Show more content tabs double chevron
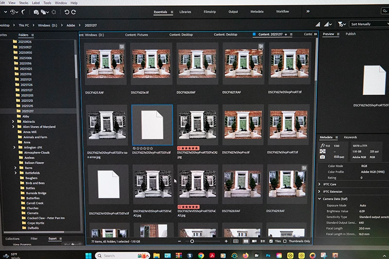Image resolution: width=389 pixels, height=259 pixels. [315, 34]
